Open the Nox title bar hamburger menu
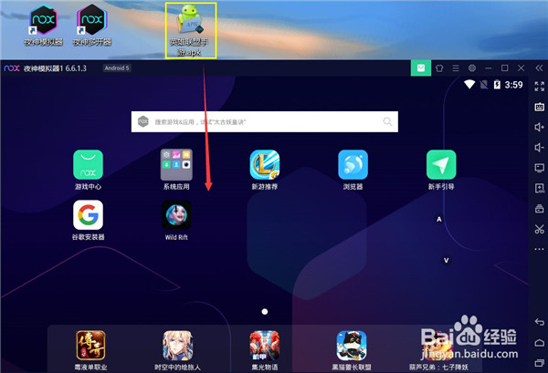 [x=455, y=68]
